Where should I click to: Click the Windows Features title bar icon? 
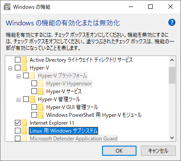coord(7,7)
